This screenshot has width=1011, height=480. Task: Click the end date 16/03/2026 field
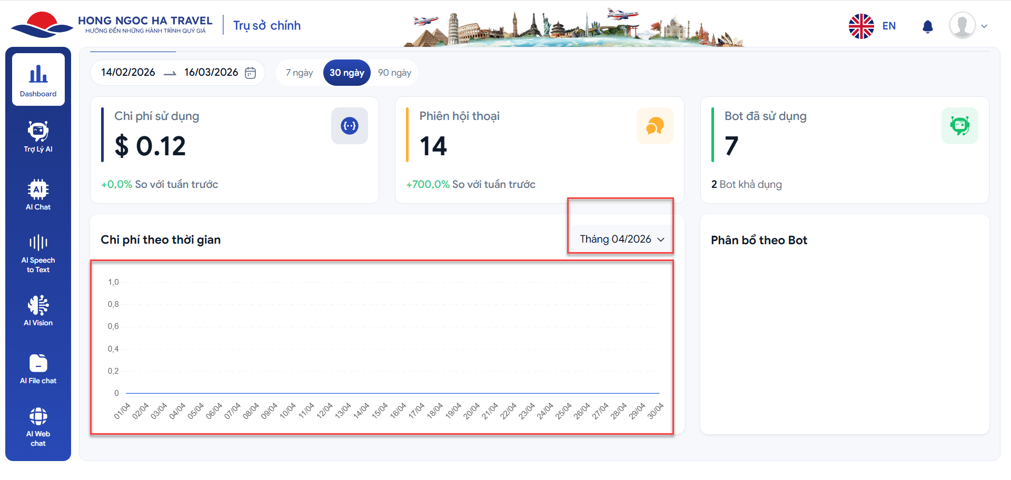pos(211,73)
